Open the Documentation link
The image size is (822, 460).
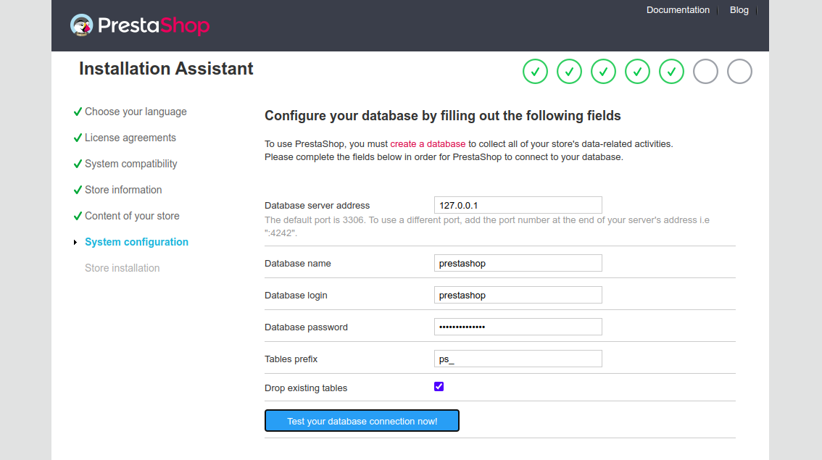678,10
